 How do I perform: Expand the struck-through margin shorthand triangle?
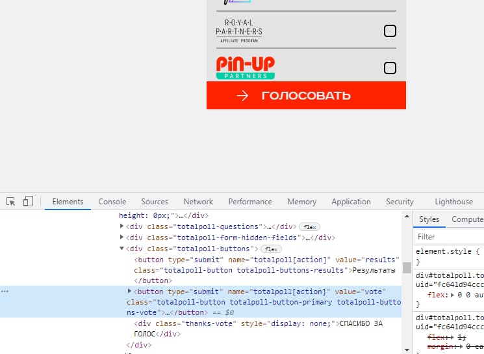(461, 347)
